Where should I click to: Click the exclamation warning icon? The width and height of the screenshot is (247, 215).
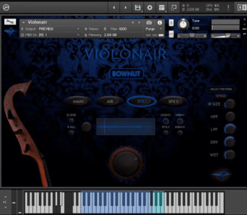tap(228, 7)
